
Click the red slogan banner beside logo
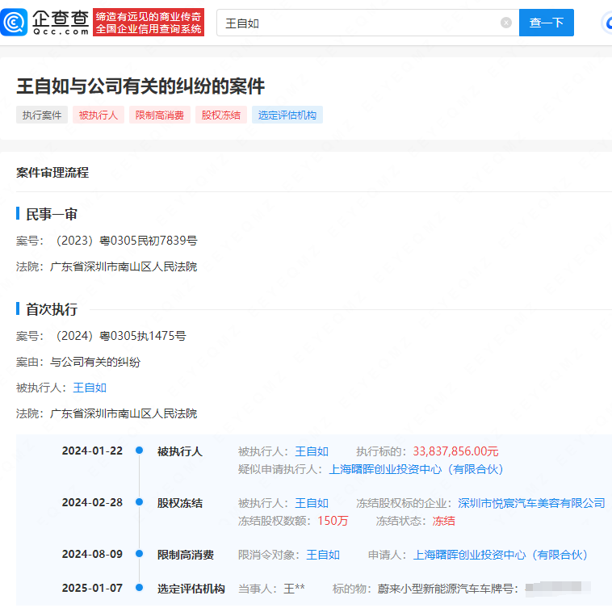coord(149,23)
